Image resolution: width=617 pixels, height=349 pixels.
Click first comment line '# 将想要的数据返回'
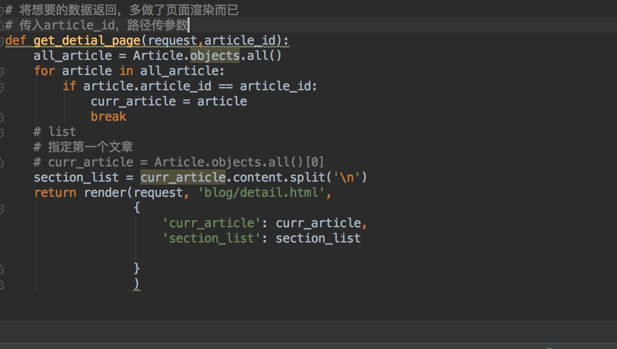tap(122, 10)
